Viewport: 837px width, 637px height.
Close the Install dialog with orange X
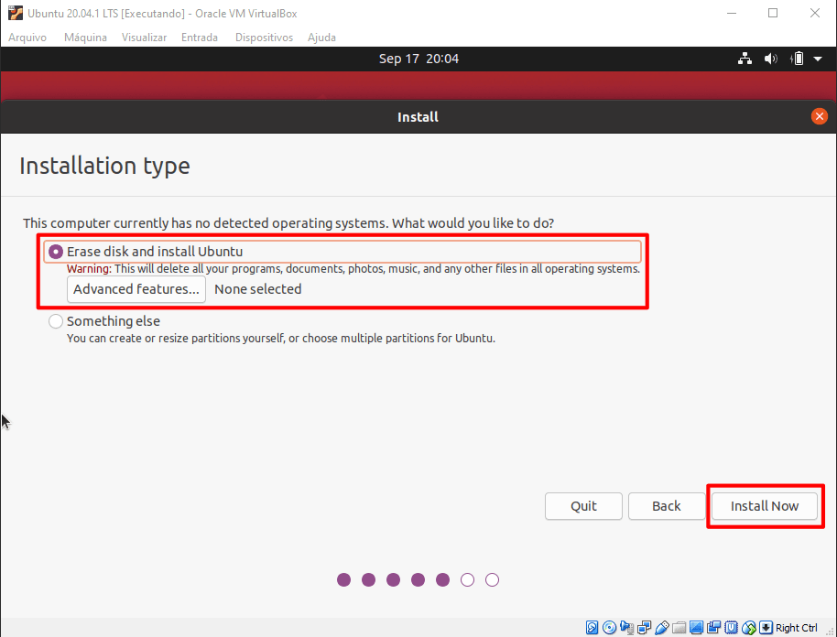(x=819, y=116)
